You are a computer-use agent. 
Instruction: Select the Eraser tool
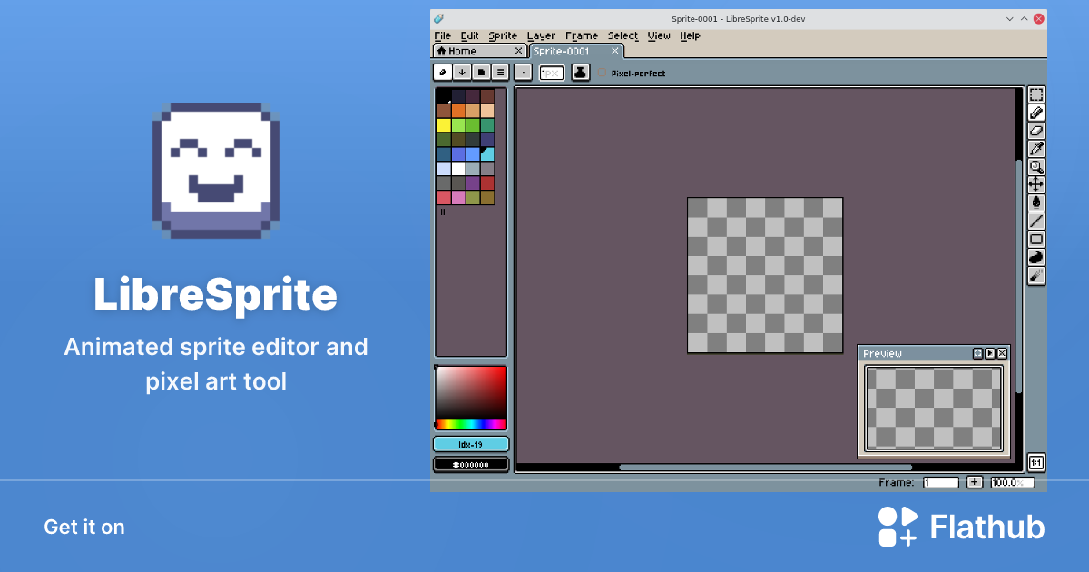(x=1036, y=131)
